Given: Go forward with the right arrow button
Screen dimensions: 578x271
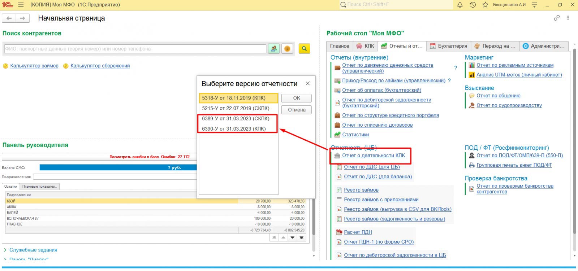Looking at the screenshot, I should coord(23,18).
